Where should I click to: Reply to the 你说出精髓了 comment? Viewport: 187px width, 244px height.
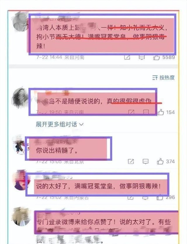pos(146,161)
